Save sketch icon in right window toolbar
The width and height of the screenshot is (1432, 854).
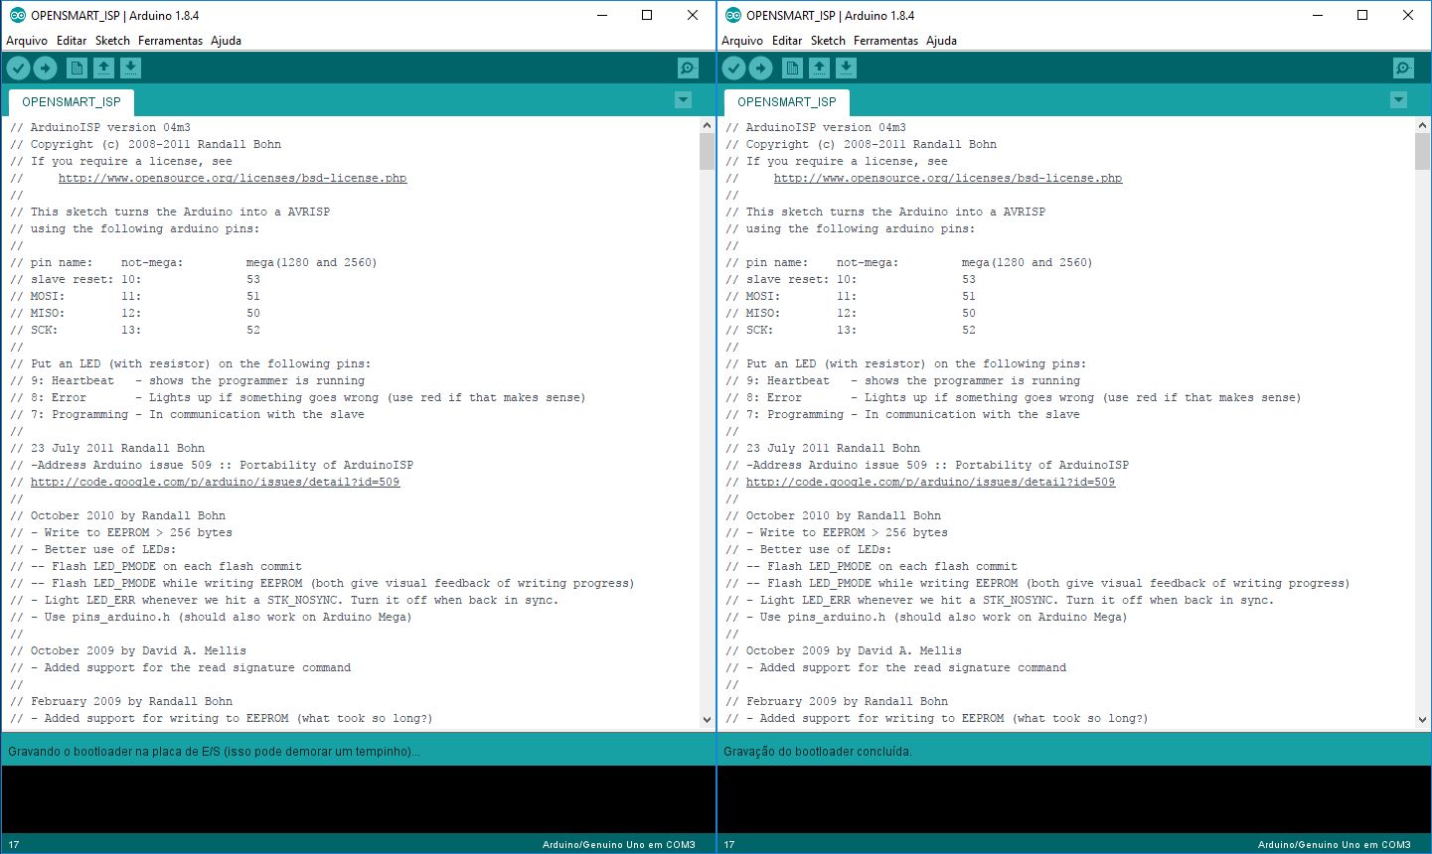(x=846, y=68)
